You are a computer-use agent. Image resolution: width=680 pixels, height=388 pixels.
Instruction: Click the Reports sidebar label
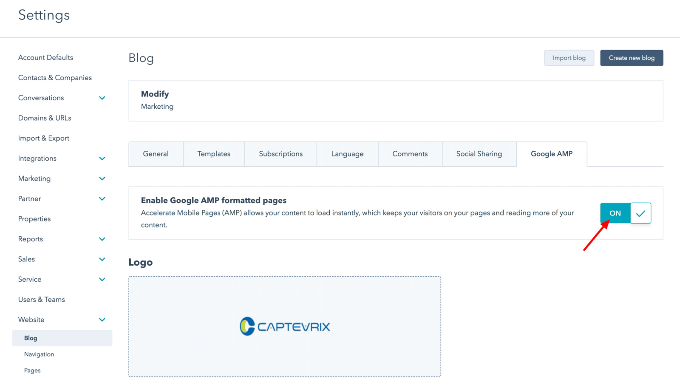pos(31,239)
